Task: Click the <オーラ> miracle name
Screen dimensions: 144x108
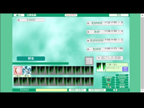Action: click(112, 64)
